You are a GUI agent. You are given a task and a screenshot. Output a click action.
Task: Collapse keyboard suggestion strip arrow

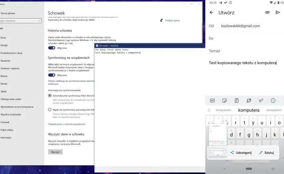point(209,110)
